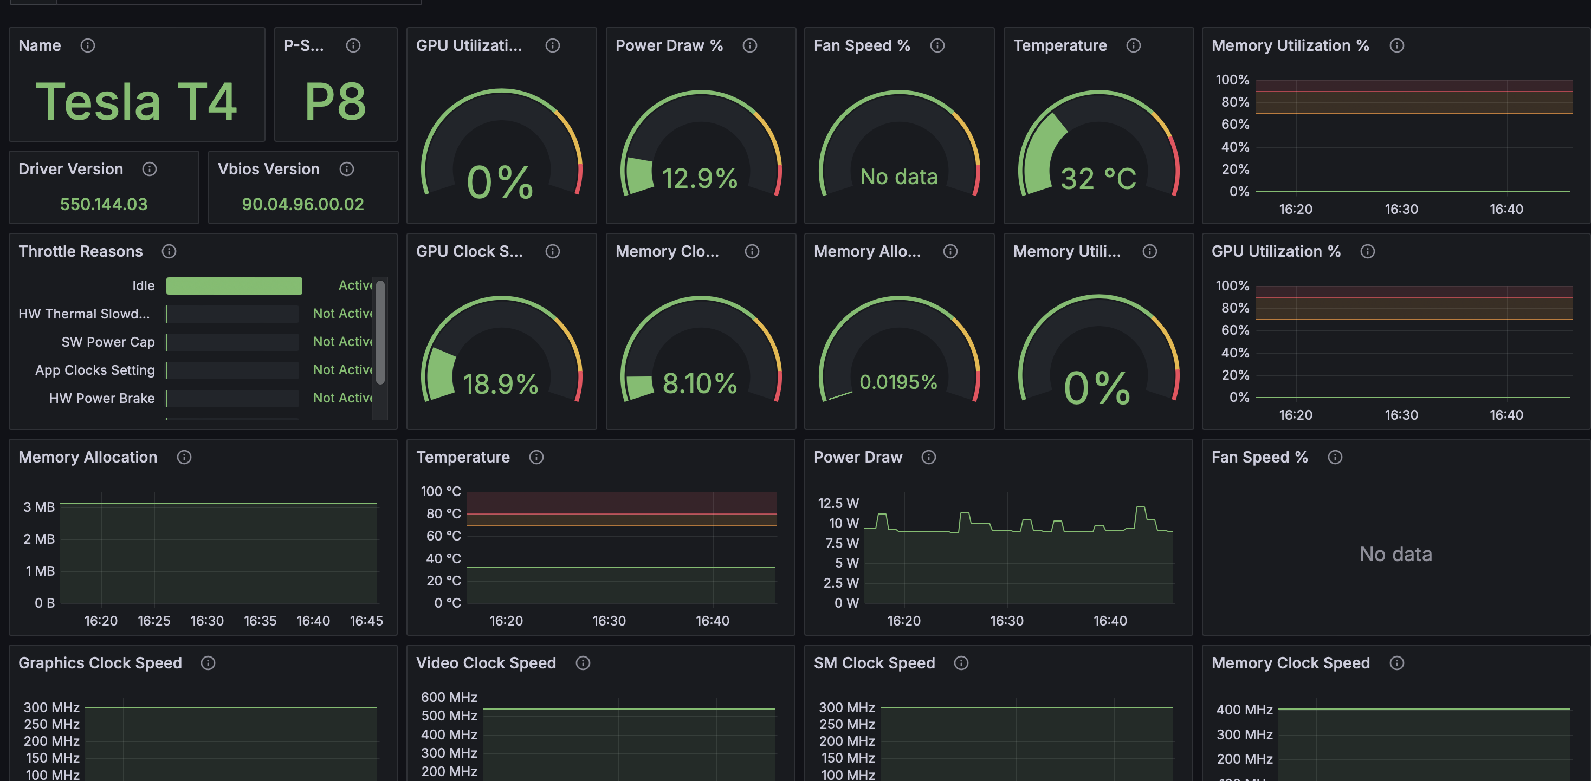
Task: Click the Not Active status for SW Power Cap
Action: pos(343,341)
